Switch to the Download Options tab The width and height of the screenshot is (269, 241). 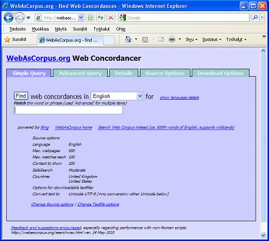[x=220, y=73]
